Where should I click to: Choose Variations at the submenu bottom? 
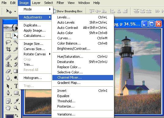83,114
